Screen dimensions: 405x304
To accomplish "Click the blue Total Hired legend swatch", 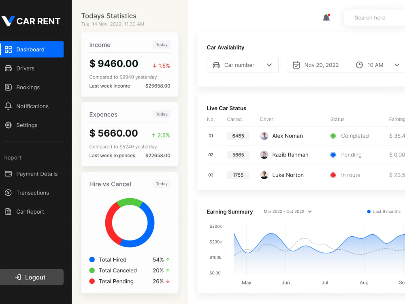I will pos(92,259).
